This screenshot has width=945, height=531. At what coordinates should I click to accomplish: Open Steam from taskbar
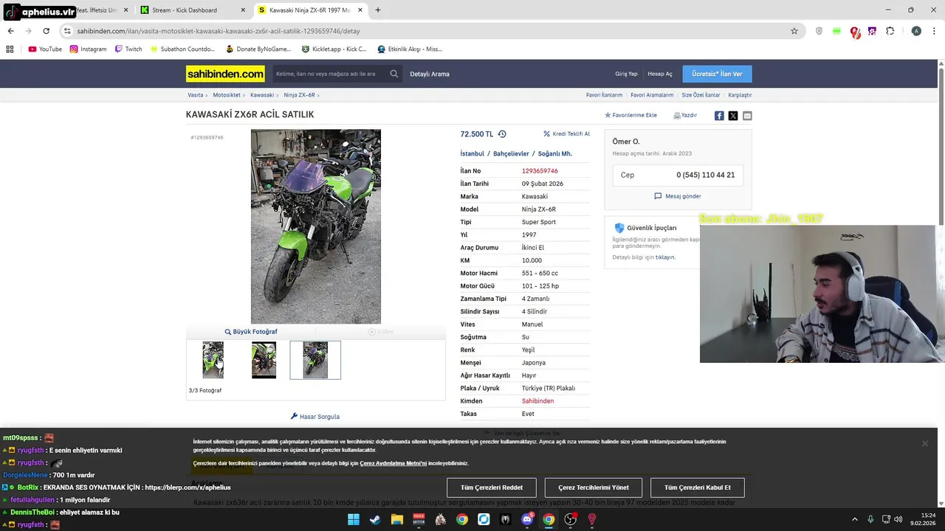(375, 519)
